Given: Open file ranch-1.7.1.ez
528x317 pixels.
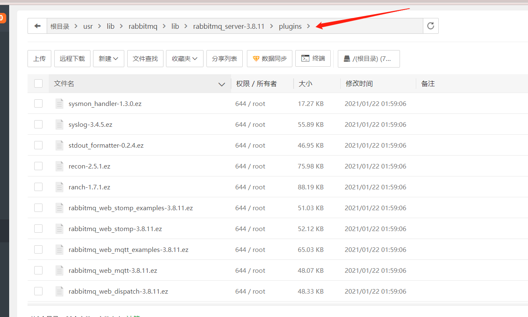Looking at the screenshot, I should click(89, 187).
